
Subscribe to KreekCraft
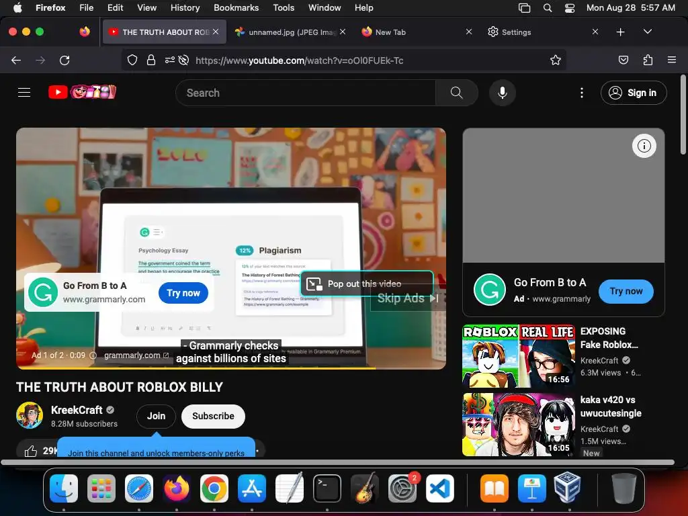click(213, 416)
